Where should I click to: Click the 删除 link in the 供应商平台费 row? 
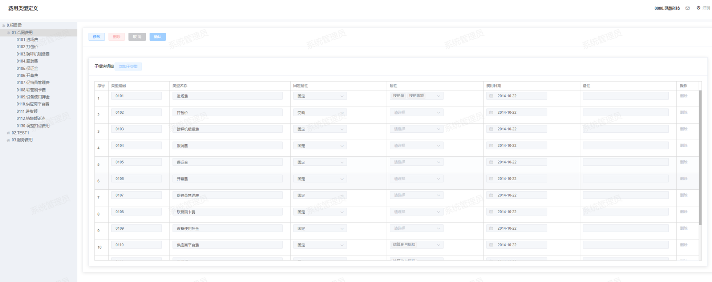(x=684, y=245)
